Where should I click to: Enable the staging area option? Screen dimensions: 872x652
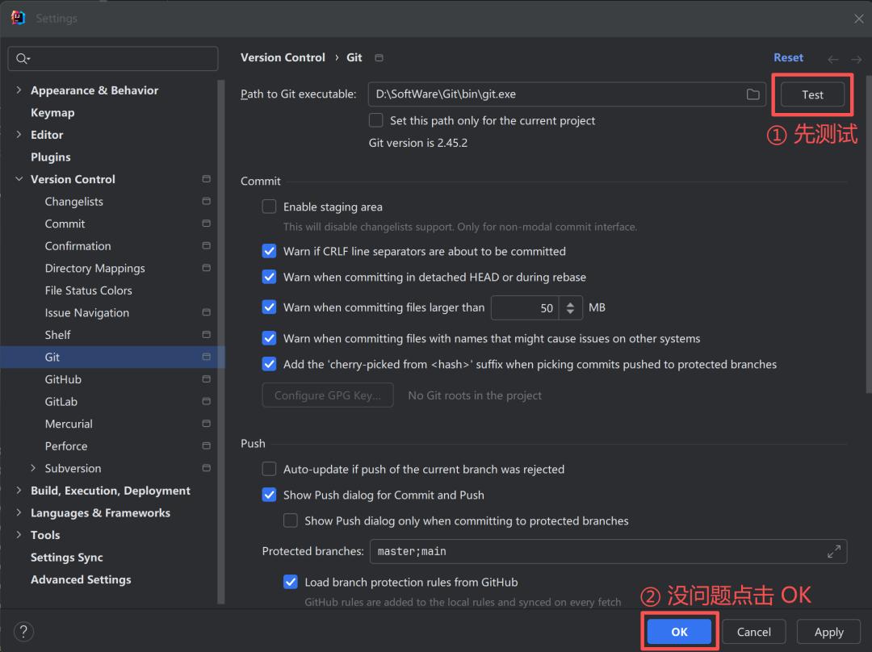pos(269,207)
